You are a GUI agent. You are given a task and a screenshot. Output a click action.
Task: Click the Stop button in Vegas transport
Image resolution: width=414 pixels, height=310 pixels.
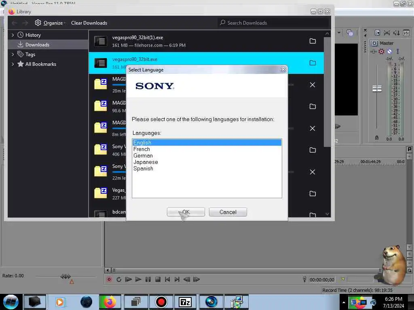tap(158, 279)
